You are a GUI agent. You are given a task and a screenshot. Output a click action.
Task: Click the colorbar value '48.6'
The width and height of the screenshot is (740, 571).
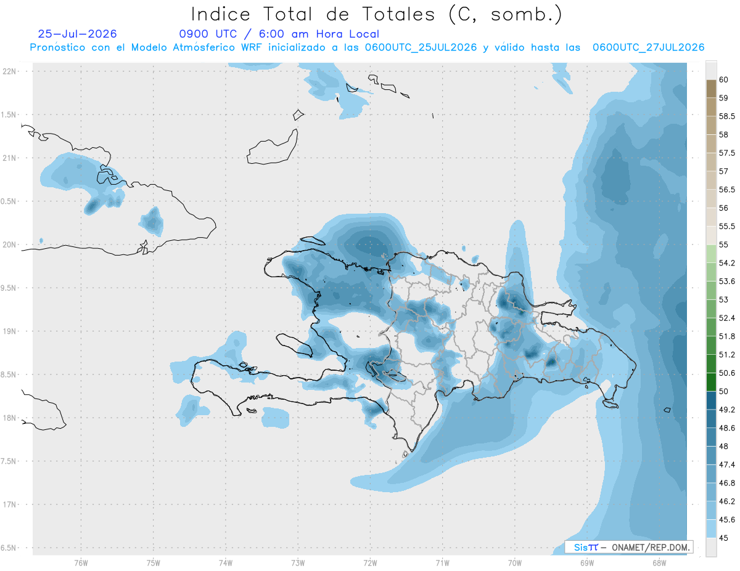click(x=726, y=428)
